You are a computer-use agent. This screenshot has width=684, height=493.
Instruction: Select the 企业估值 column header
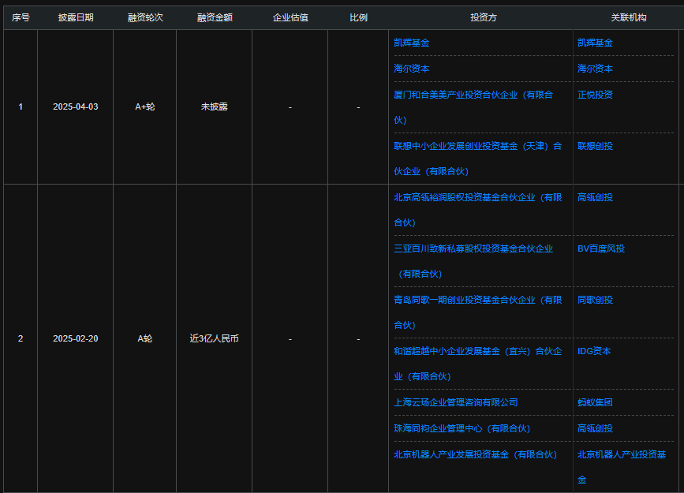click(x=290, y=17)
